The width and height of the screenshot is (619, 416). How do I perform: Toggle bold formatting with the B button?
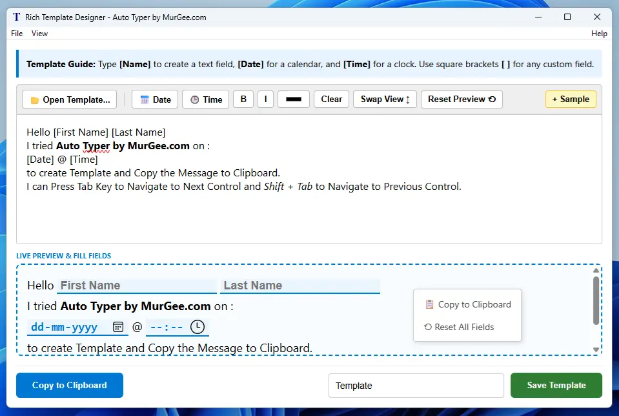243,99
